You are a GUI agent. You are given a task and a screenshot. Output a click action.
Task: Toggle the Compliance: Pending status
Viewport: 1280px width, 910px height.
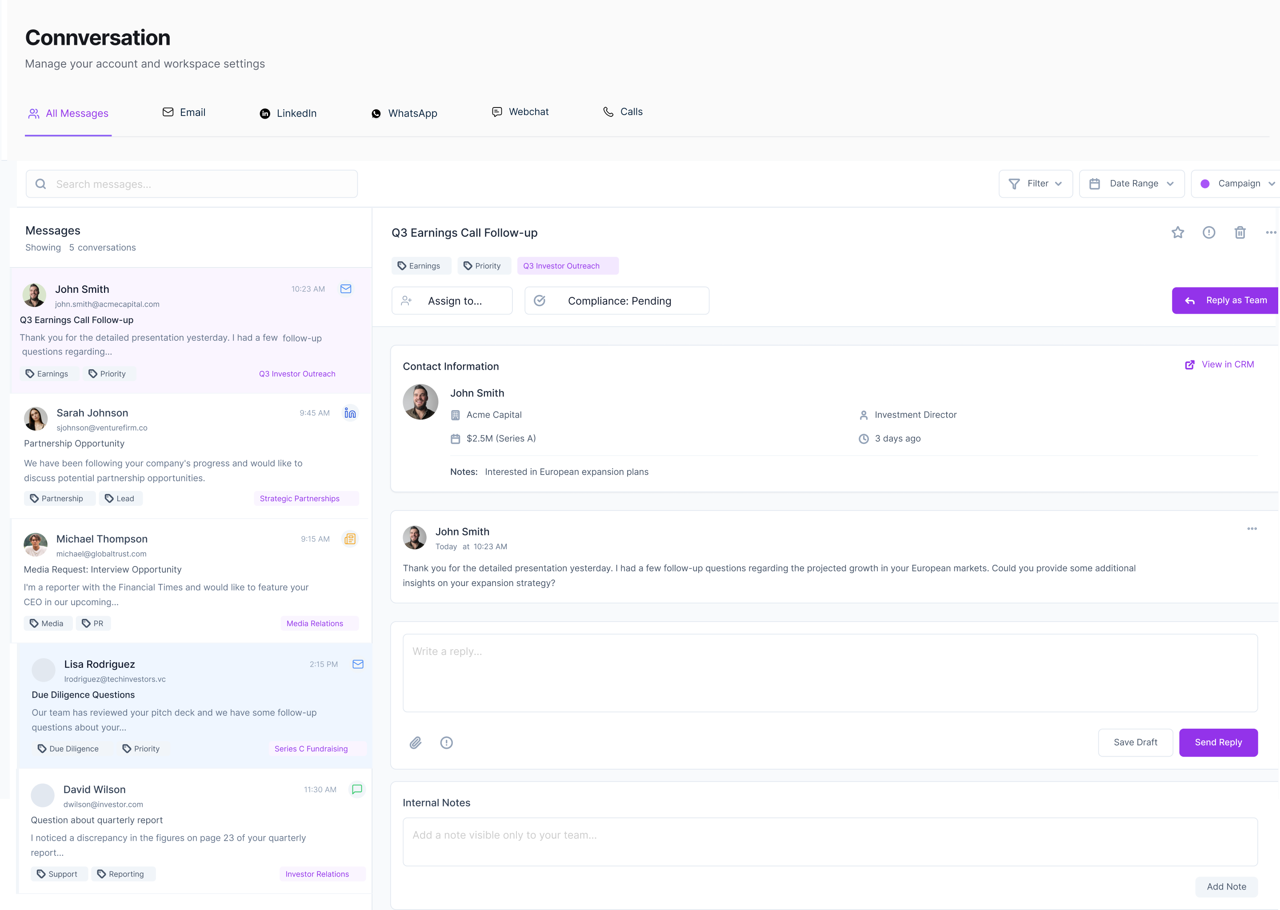616,300
